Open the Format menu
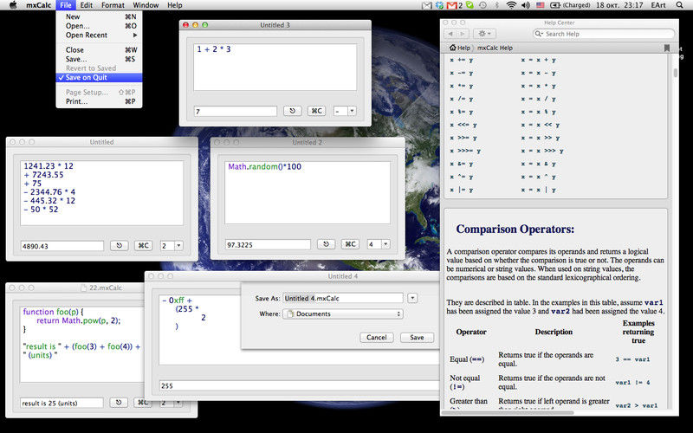The image size is (693, 433). pos(113,5)
